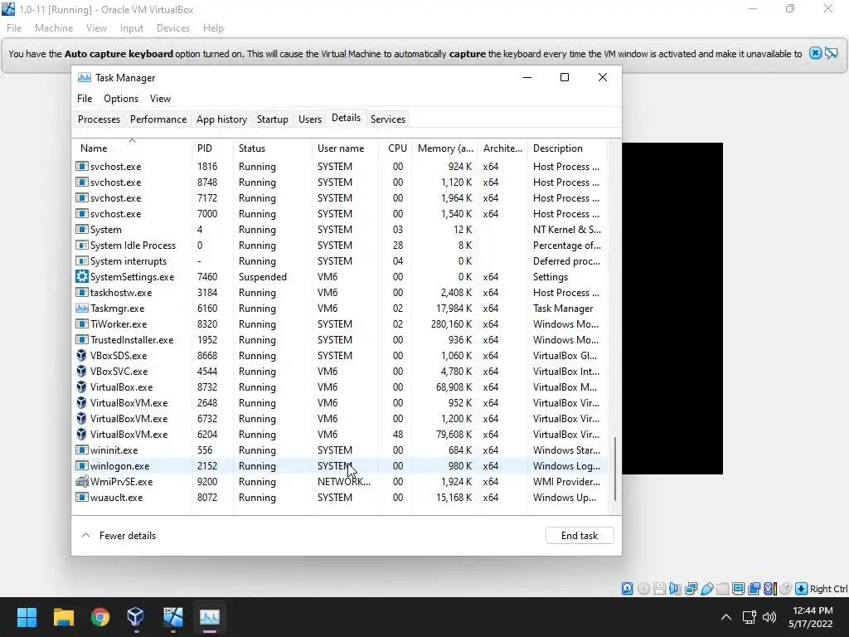Select VirtualBox.exe process row
Viewport: 849px width, 637px height.
coord(340,387)
